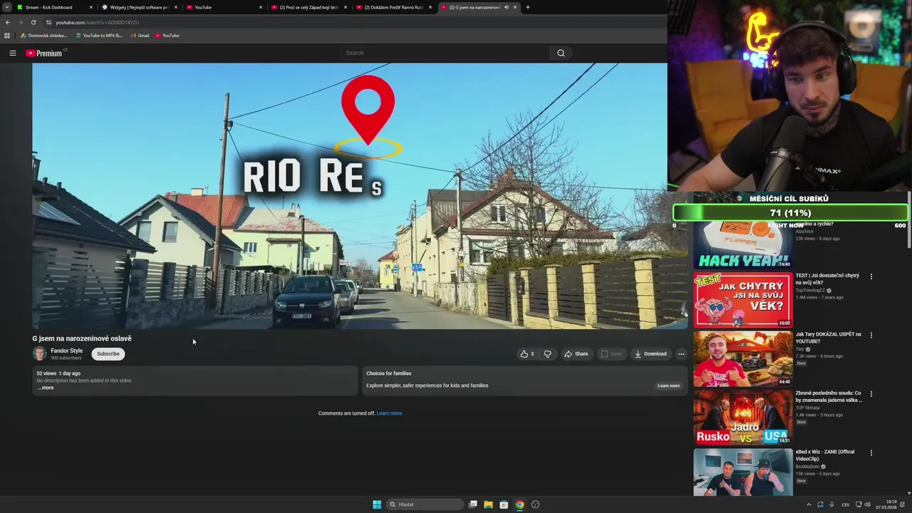
Task: Open options menu for TEST Jsi dostatečně chytrý
Action: [x=871, y=276]
